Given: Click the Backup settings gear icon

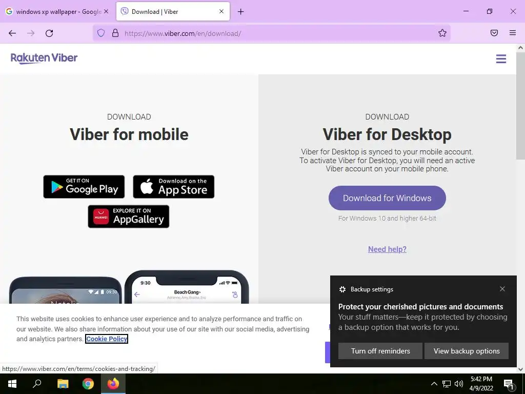Looking at the screenshot, I should pyautogui.click(x=342, y=289).
